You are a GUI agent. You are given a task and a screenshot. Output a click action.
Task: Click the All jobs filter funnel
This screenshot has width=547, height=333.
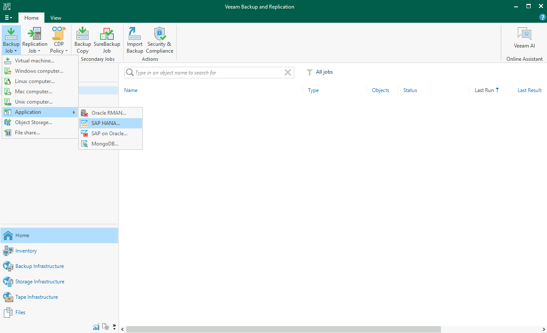pyautogui.click(x=310, y=72)
